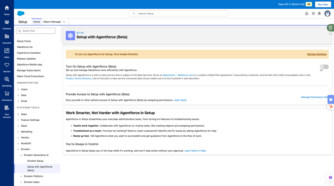The width and height of the screenshot is (334, 186).
Task: Open the Sales chart icon
Action: tap(7, 51)
